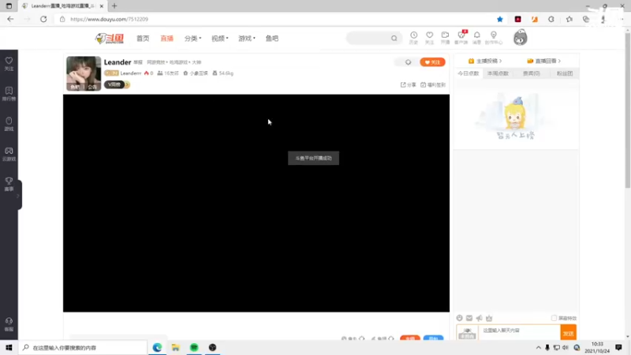The image size is (631, 355).
Task: Expand the 分类 dropdown menu
Action: [192, 38]
